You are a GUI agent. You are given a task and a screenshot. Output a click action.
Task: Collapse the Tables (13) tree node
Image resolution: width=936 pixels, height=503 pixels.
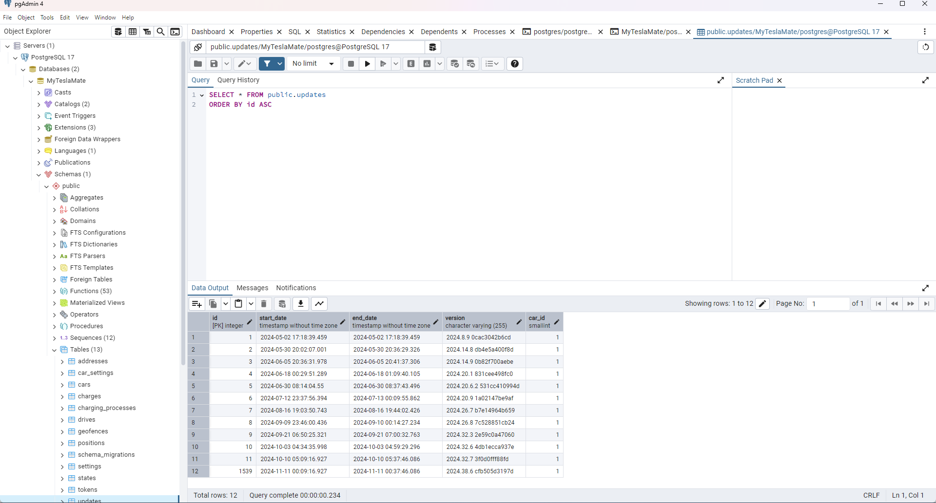pyautogui.click(x=54, y=350)
